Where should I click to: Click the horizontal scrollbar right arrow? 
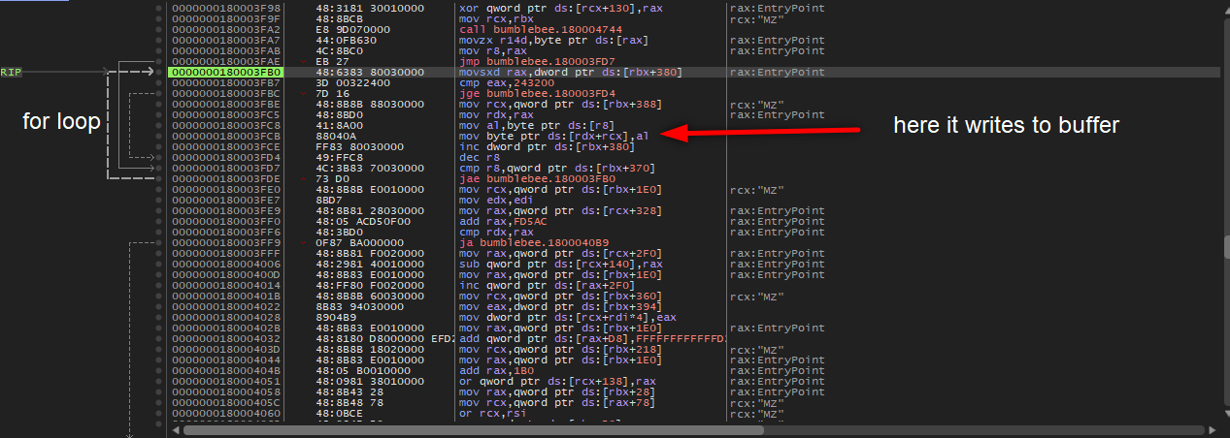pyautogui.click(x=1212, y=430)
